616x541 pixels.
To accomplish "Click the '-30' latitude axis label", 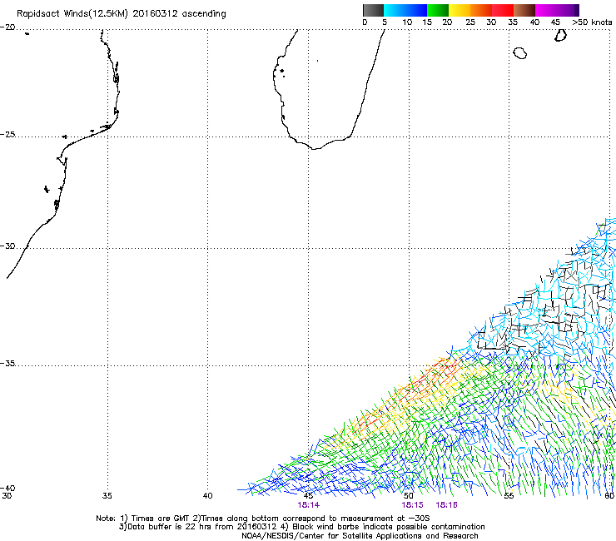I will click(x=7, y=246).
